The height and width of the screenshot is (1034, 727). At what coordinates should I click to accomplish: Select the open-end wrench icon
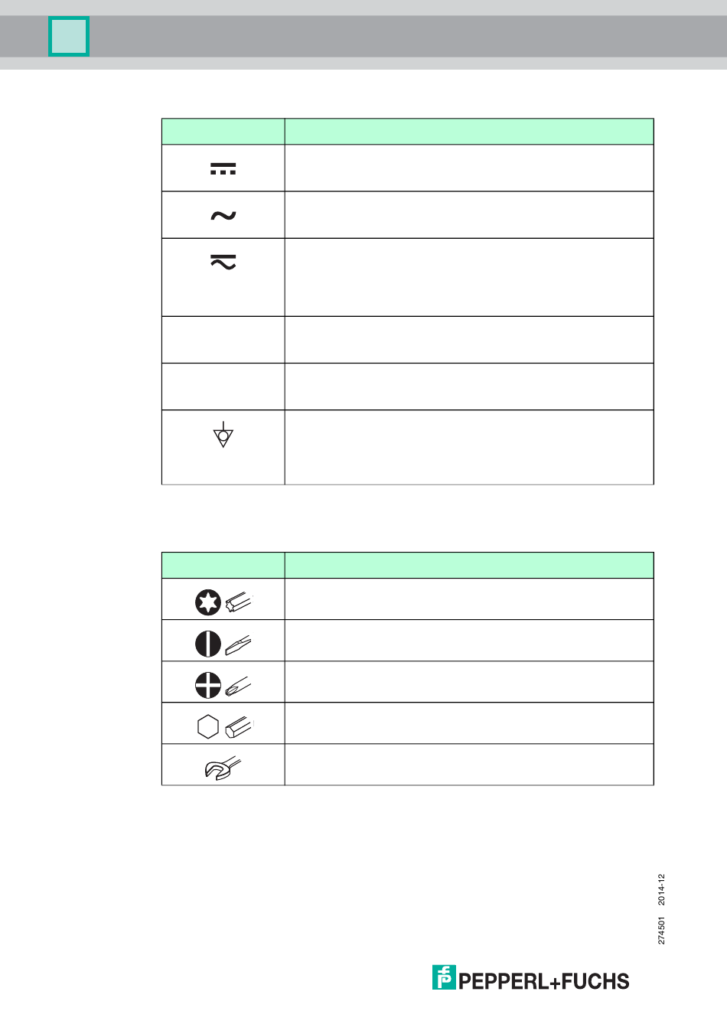223,768
